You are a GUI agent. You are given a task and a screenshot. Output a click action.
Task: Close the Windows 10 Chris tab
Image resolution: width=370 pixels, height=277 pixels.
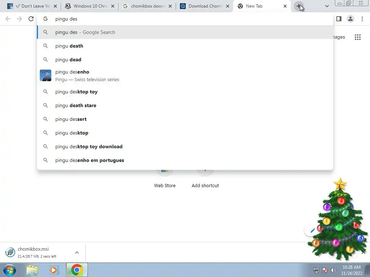point(113,6)
